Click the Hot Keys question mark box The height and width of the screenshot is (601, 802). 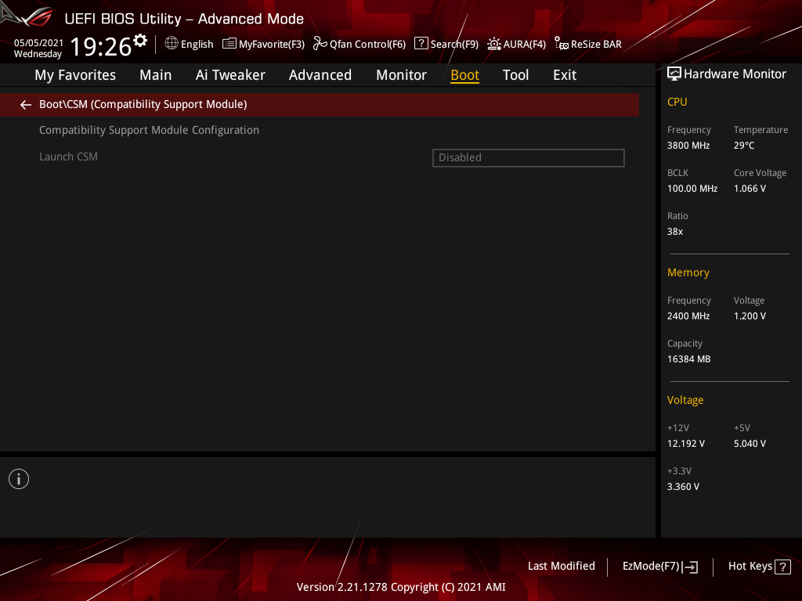point(782,567)
